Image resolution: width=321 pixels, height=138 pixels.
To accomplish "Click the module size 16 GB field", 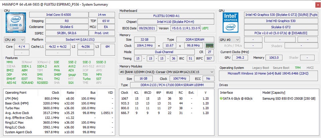I will (143, 78).
